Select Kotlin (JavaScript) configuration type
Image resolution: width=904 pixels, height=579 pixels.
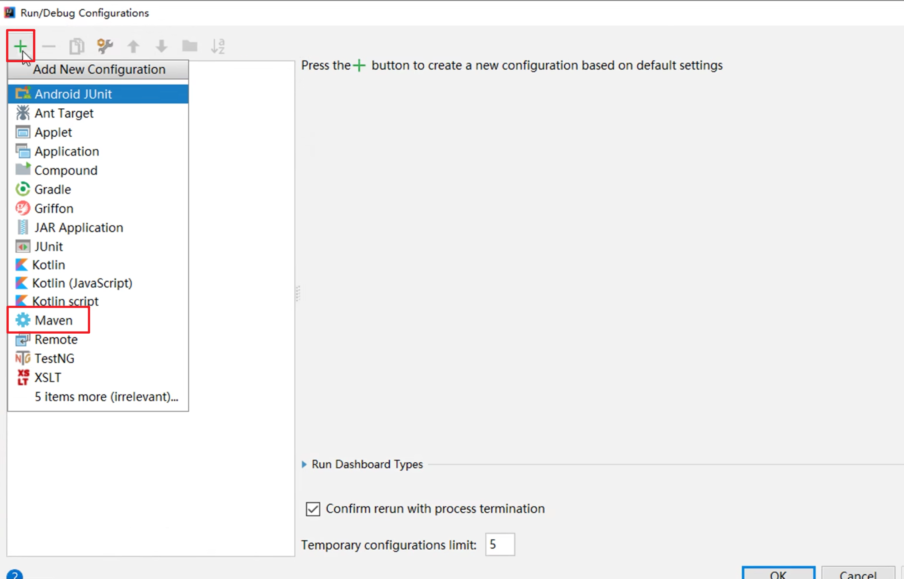click(x=82, y=283)
